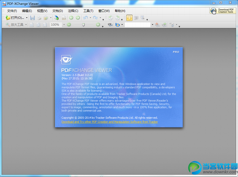
Task: Maximize the PDF-XChange Viewer window
Action: click(221, 3)
